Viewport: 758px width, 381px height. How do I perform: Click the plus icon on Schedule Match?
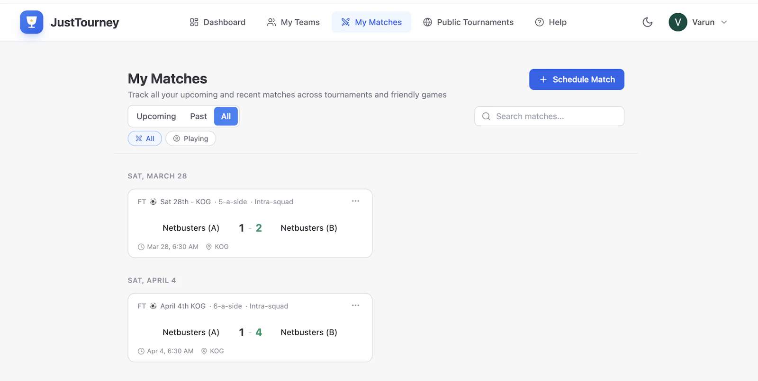tap(543, 79)
